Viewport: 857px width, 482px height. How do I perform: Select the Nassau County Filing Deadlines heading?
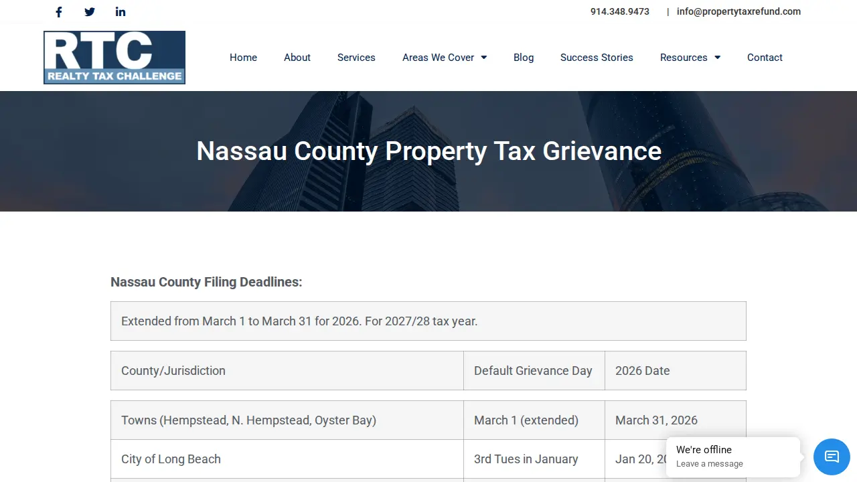coord(206,282)
